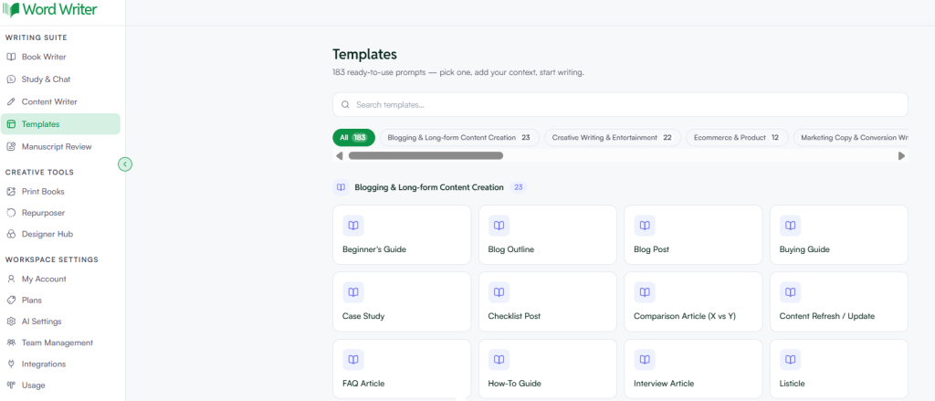This screenshot has width=935, height=401.
Task: Select the Content Writer pencil icon
Action: coord(11,102)
